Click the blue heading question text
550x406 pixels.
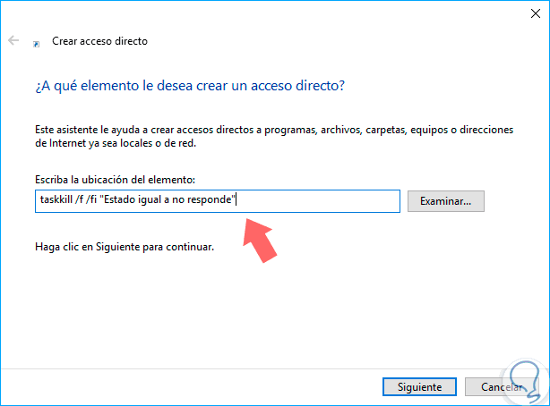189,86
